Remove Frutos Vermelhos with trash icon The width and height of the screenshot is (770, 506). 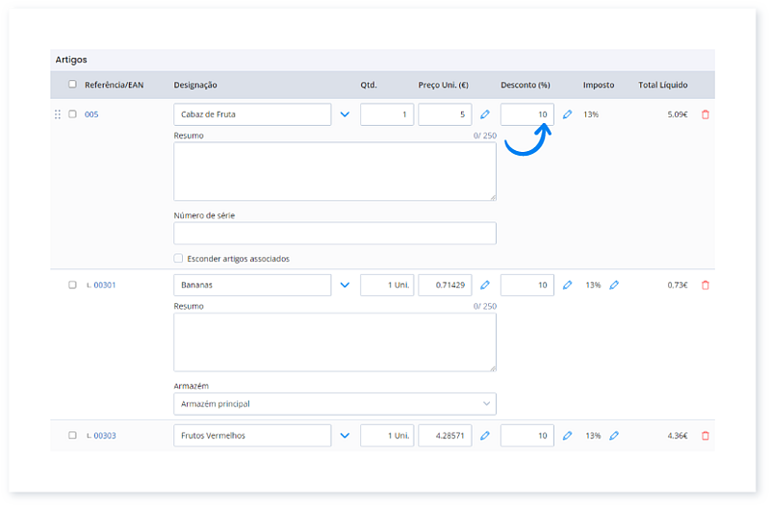(x=706, y=436)
